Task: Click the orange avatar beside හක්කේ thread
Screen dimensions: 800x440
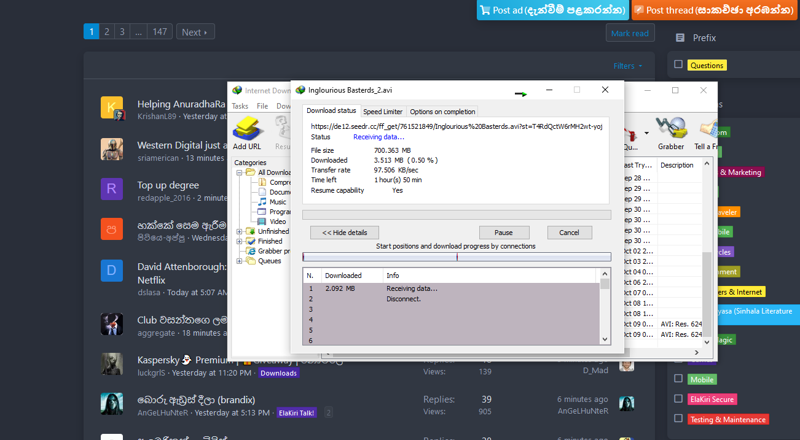Action: coord(112,229)
